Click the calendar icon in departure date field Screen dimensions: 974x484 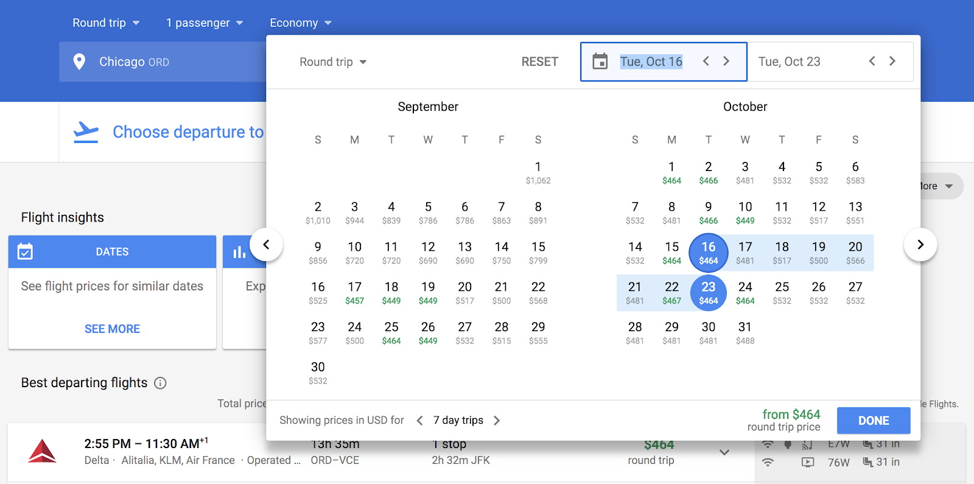[x=600, y=61]
